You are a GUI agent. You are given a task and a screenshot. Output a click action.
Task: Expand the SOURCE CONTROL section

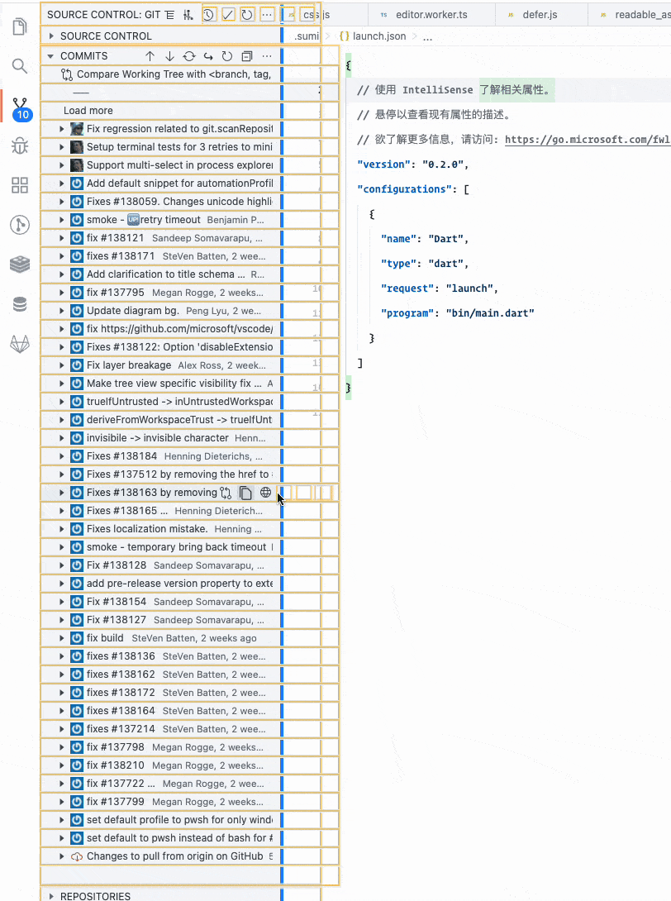pos(51,36)
